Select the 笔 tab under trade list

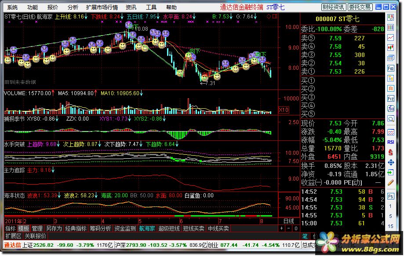click(x=305, y=236)
